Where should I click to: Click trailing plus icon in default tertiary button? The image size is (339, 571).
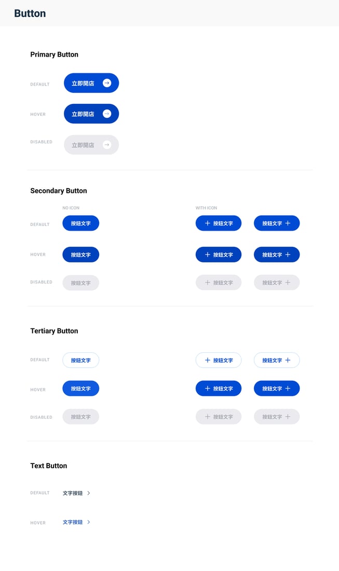pyautogui.click(x=288, y=360)
